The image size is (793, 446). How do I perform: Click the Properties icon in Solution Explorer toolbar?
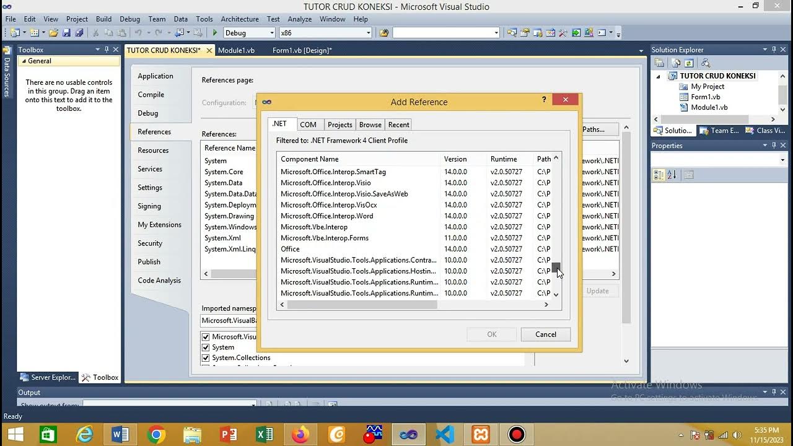click(x=660, y=63)
